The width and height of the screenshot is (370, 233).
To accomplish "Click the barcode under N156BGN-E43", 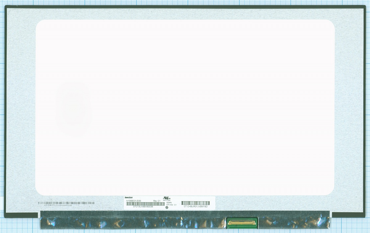I will point(145,204).
